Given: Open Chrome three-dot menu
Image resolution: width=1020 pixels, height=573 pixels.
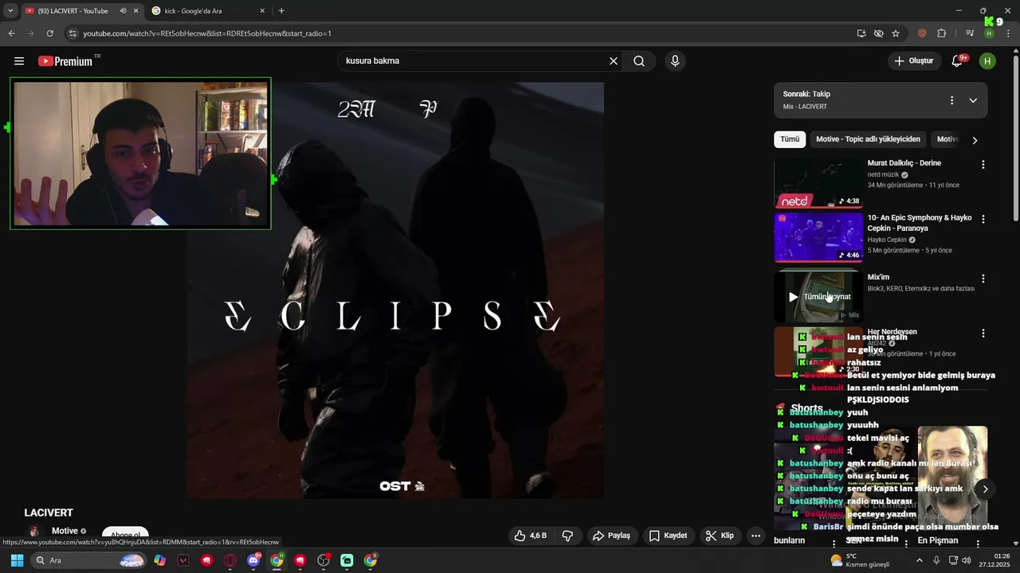Looking at the screenshot, I should coord(1008,33).
